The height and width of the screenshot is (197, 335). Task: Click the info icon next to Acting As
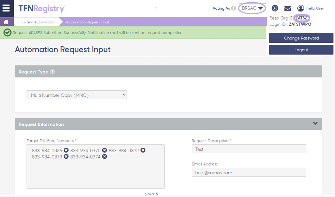tap(234, 8)
